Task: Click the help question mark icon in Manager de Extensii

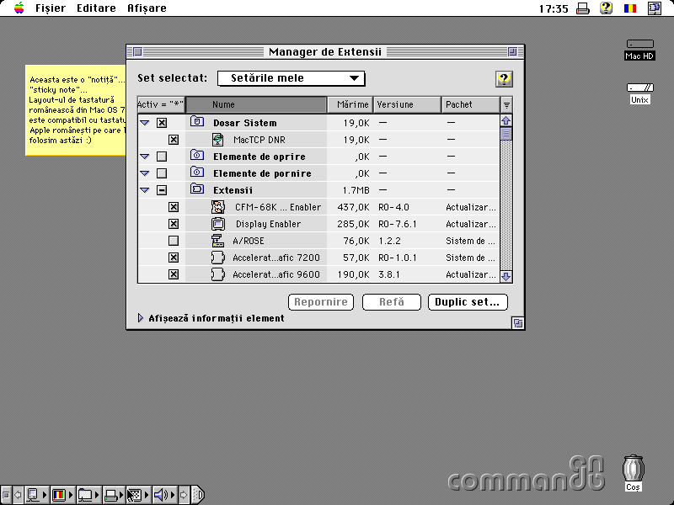Action: 504,79
